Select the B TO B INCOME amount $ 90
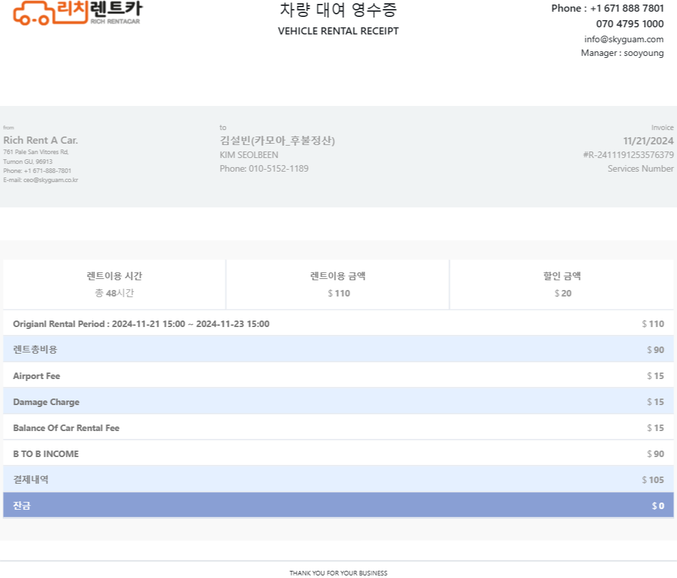 pyautogui.click(x=656, y=454)
